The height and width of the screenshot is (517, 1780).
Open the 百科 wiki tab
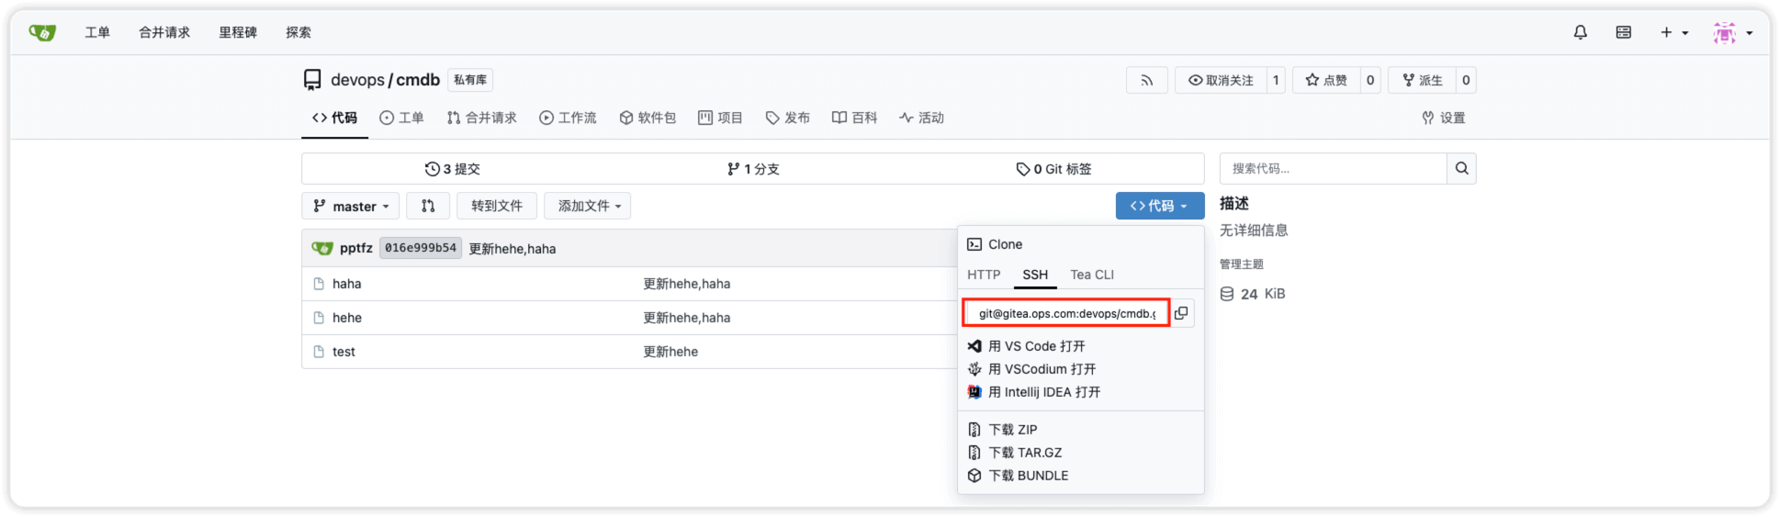pyautogui.click(x=854, y=118)
